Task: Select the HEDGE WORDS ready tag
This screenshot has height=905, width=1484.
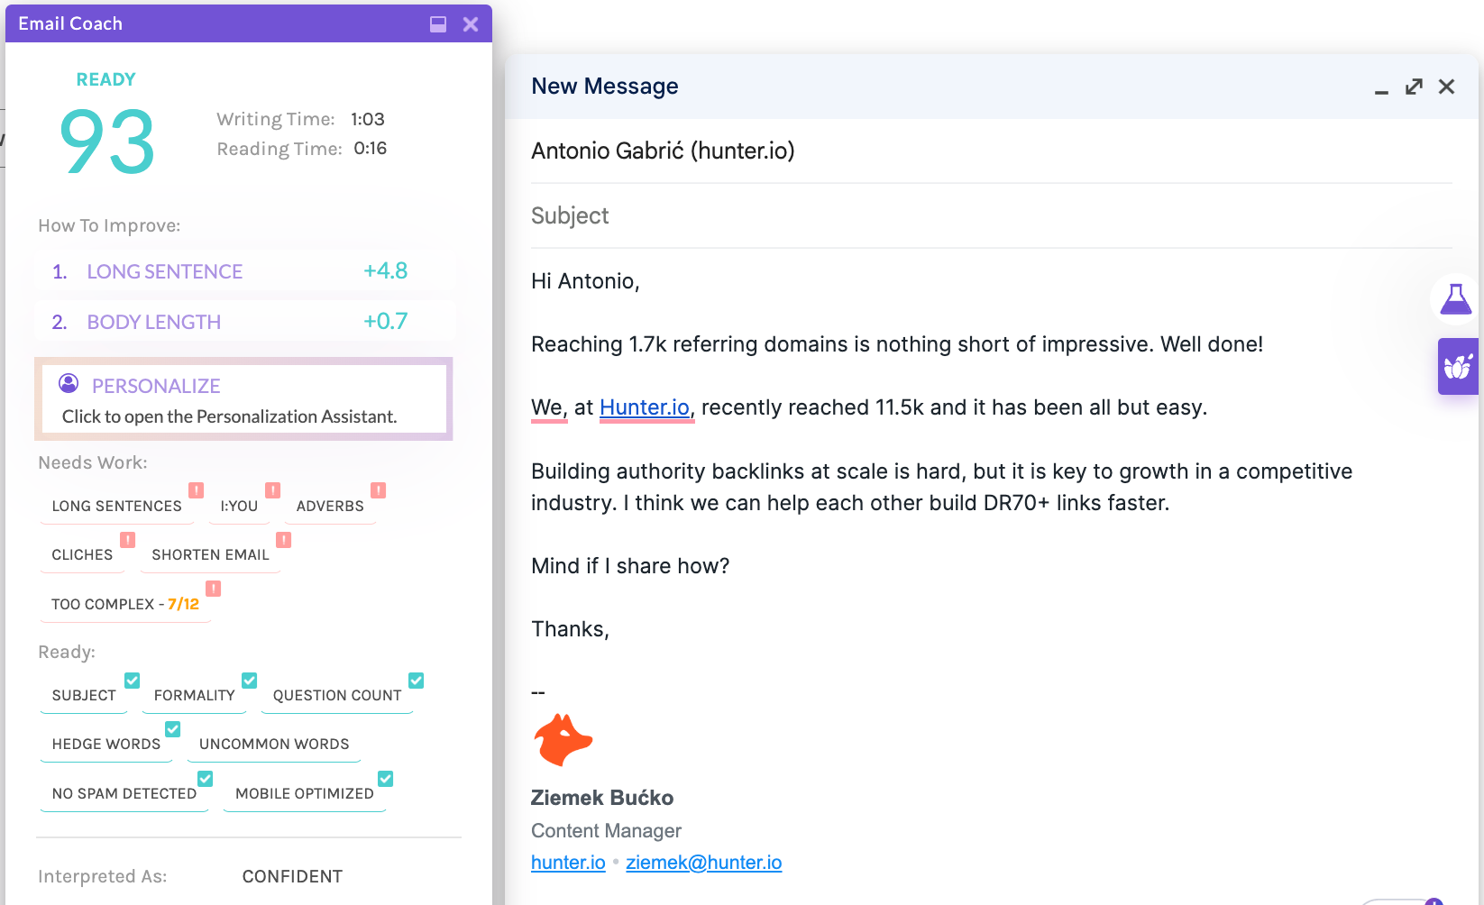Action: 106,745
